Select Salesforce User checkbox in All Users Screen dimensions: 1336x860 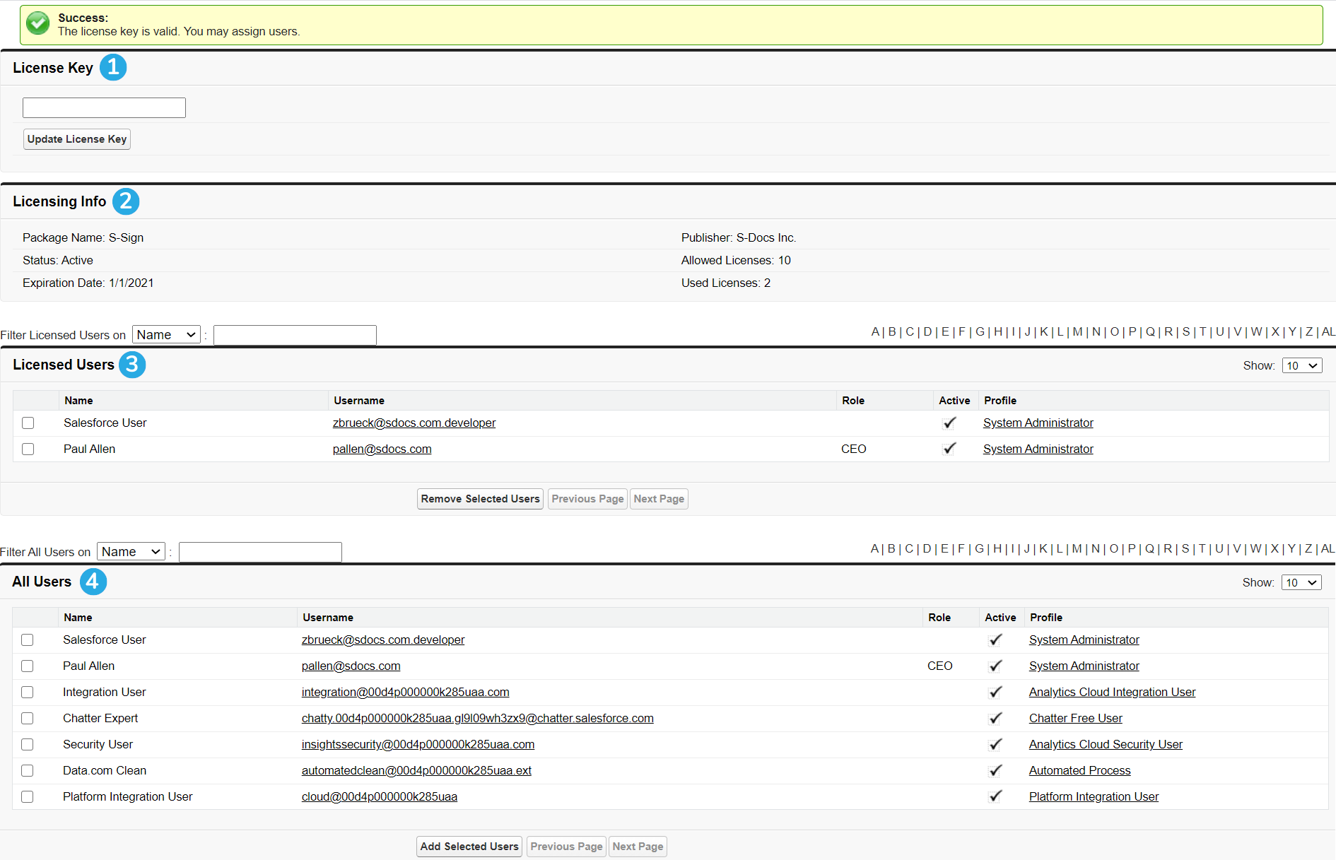[28, 640]
